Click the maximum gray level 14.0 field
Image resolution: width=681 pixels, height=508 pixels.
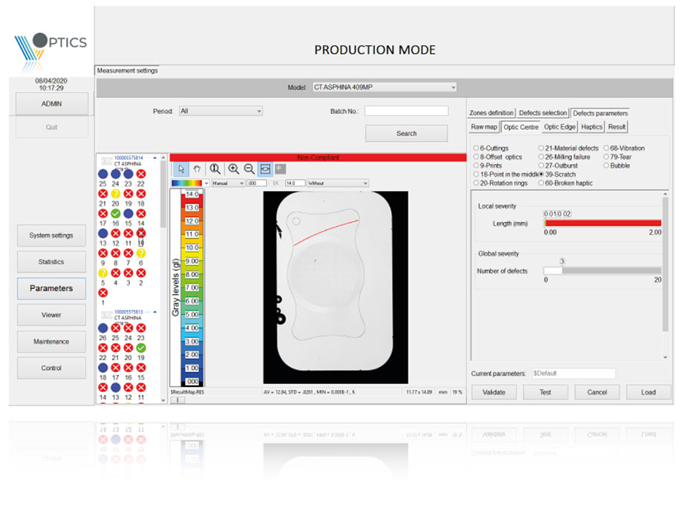[x=295, y=183]
